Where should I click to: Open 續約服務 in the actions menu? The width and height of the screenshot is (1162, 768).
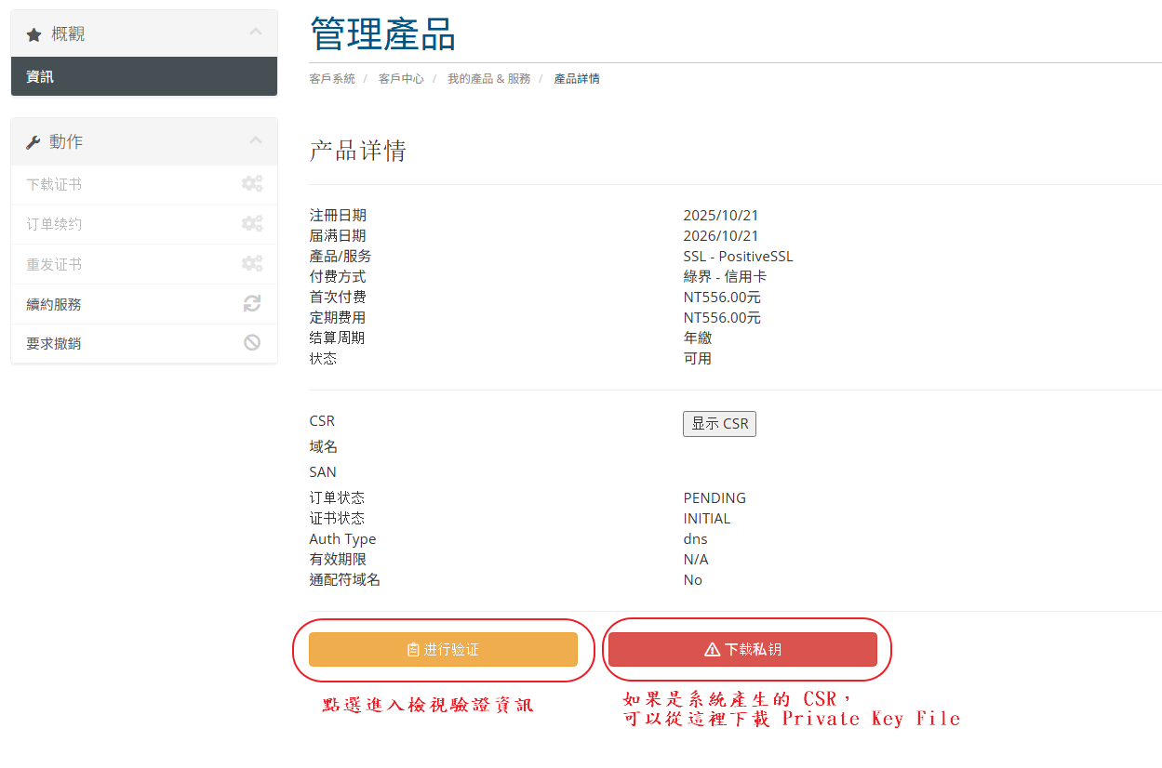click(54, 304)
